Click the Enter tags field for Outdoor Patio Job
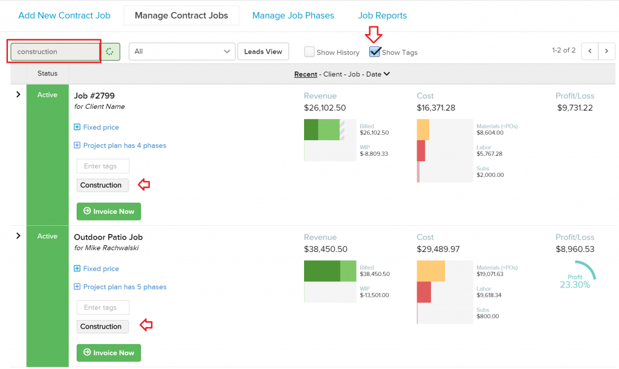619x369 pixels. point(103,307)
